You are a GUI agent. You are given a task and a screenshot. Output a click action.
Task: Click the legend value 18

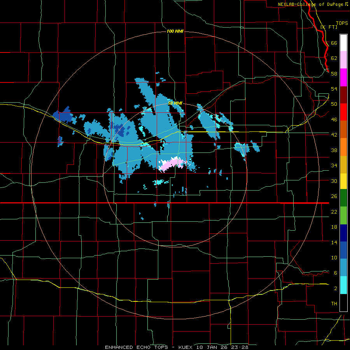click(x=334, y=227)
